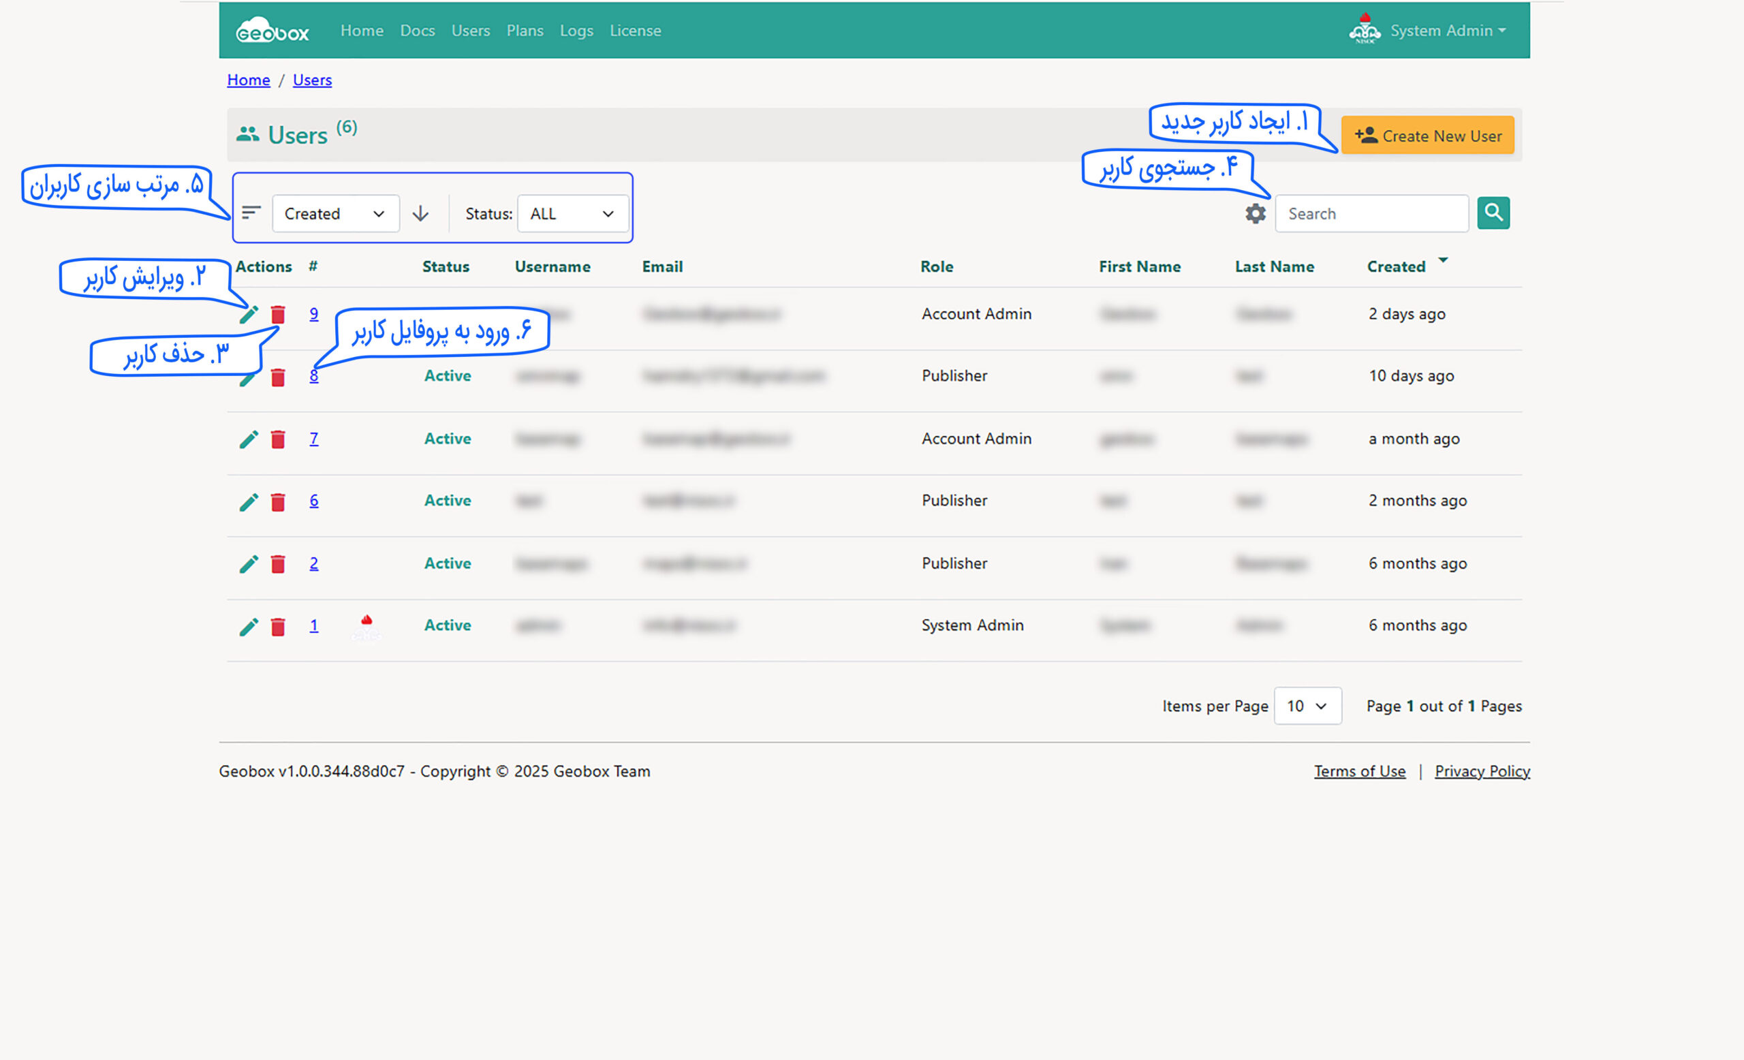
Task: Click into the Search input field
Action: click(x=1371, y=214)
